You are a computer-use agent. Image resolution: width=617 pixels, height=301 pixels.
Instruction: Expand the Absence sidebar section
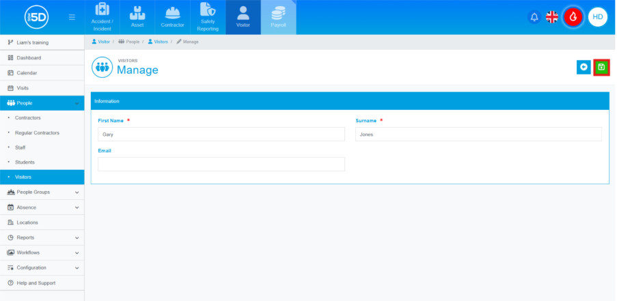[x=42, y=207]
